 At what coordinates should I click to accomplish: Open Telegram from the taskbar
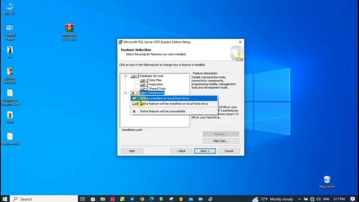[132, 199]
